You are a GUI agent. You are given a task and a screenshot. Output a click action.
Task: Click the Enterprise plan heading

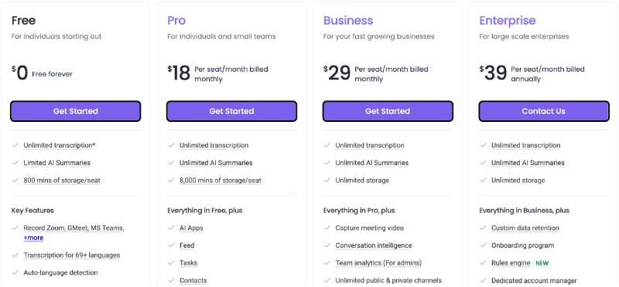[508, 21]
